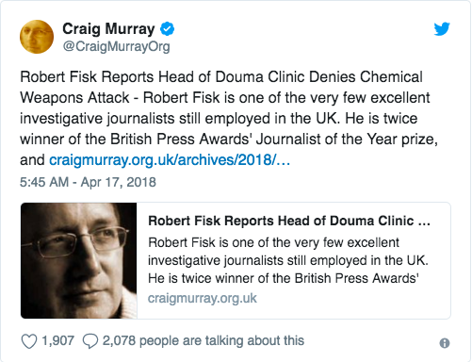Click the link card description text
472x362 pixels.
[288, 260]
